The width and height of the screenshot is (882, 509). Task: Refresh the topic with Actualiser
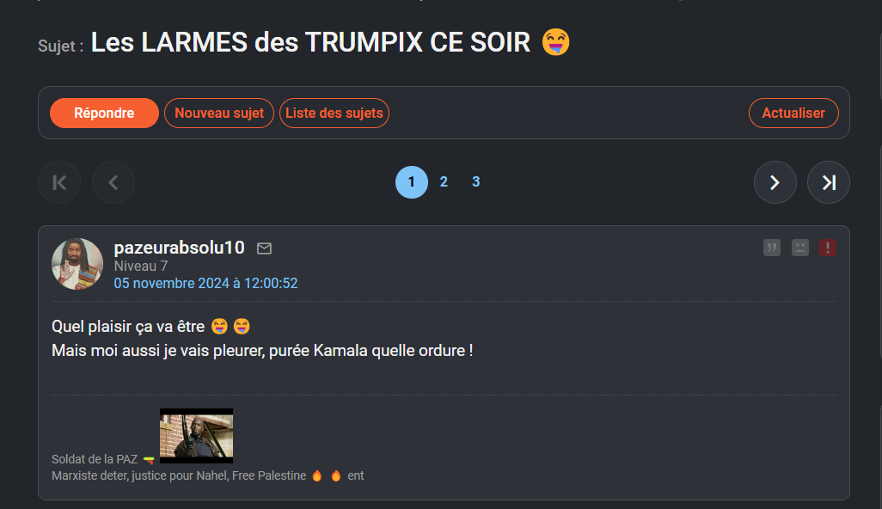tap(793, 113)
